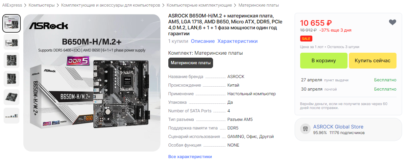Click the ASROCK Global Store shop icon
The width and height of the screenshot is (410, 166).
pyautogui.click(x=306, y=129)
